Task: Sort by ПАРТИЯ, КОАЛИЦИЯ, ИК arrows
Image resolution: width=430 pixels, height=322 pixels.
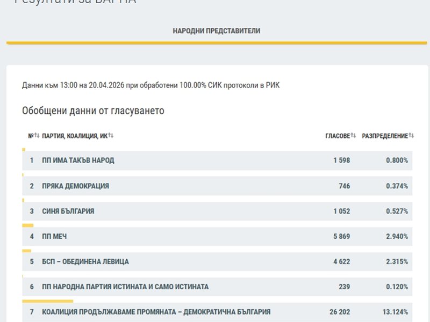Action: (111, 135)
